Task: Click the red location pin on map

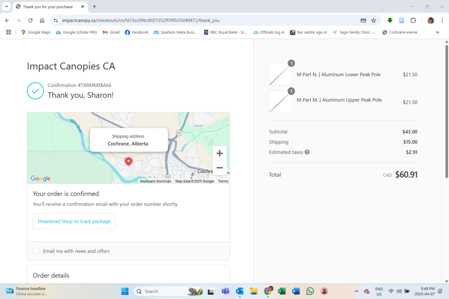Action: [128, 162]
